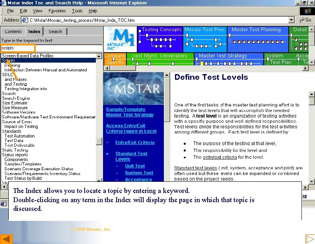This screenshot has height=244, width=315.
Task: Click the address bar URL field
Action: 159,20
